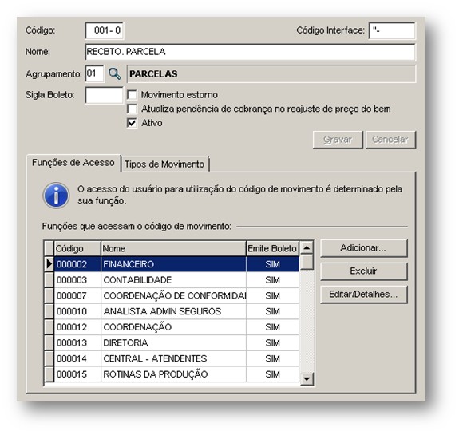Check Atualiza pendência de cobrança option
Viewport: 459px width, 435px height.
coord(132,109)
